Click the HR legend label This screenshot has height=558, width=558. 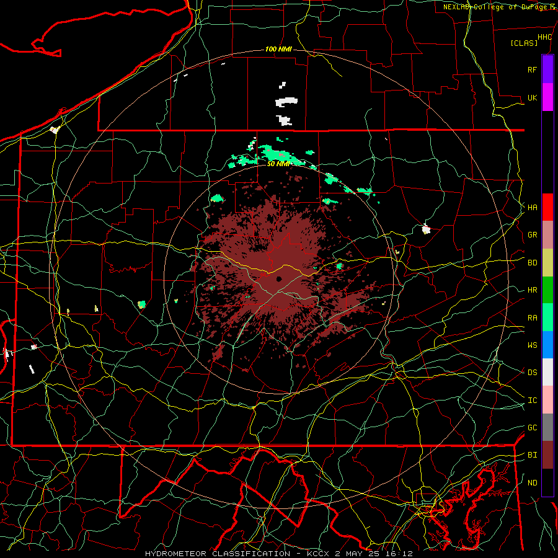pyautogui.click(x=532, y=290)
